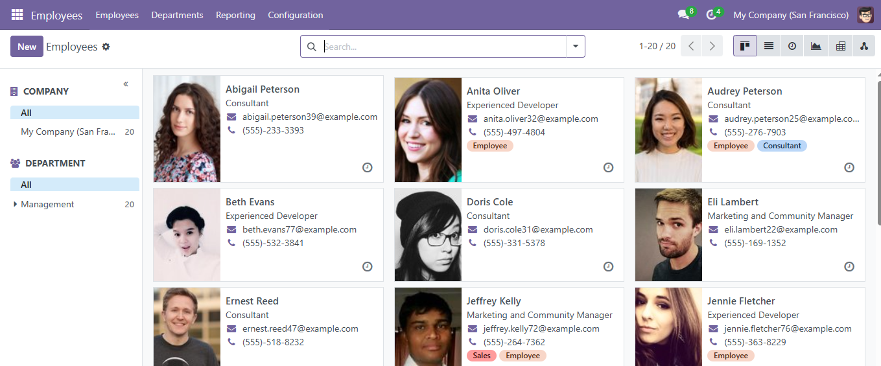
Task: Switch to pivot table view
Action: (840, 46)
